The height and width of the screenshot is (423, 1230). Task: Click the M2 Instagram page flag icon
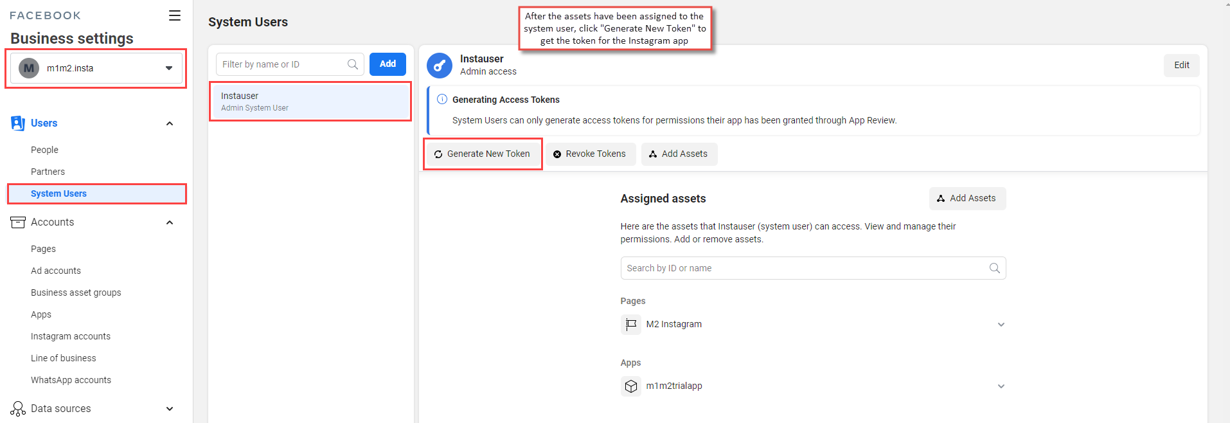631,325
